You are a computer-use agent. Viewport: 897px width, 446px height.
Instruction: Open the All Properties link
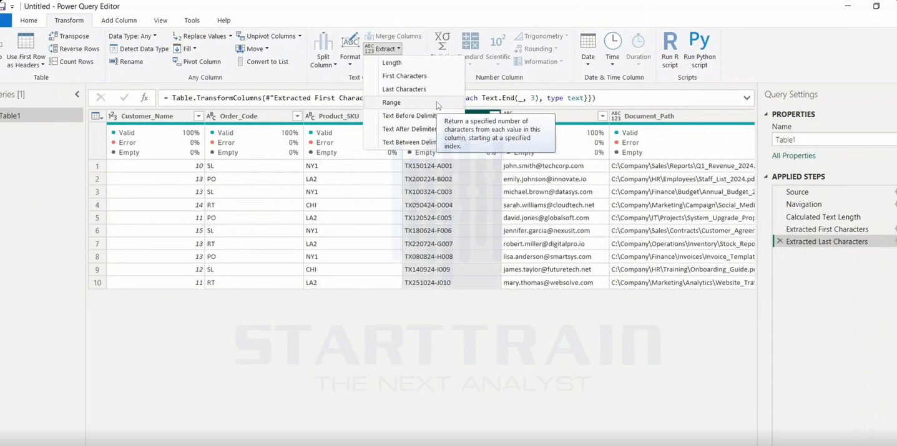point(793,156)
